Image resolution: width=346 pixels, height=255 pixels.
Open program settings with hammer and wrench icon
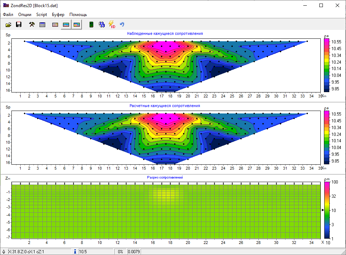(32, 25)
